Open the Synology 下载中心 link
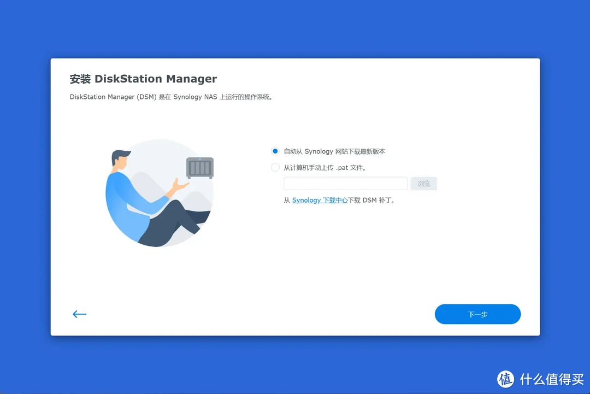The image size is (590, 394). [320, 200]
